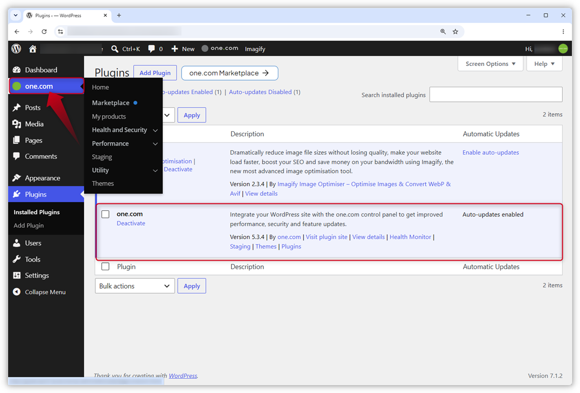
Task: Click the bottom Apply button
Action: coord(192,286)
